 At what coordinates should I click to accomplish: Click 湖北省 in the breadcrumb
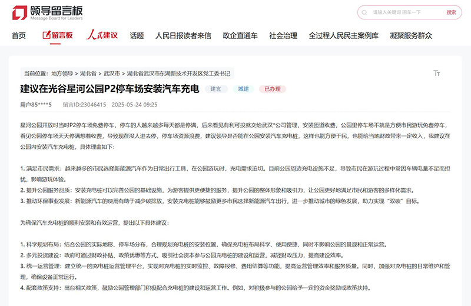click(x=89, y=74)
